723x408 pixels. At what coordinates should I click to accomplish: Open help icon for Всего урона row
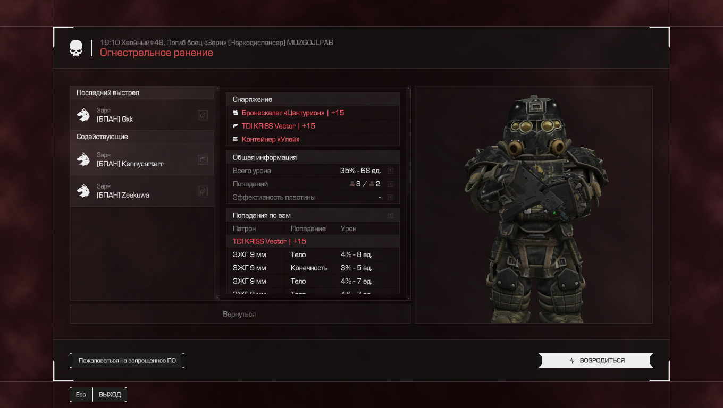(390, 171)
